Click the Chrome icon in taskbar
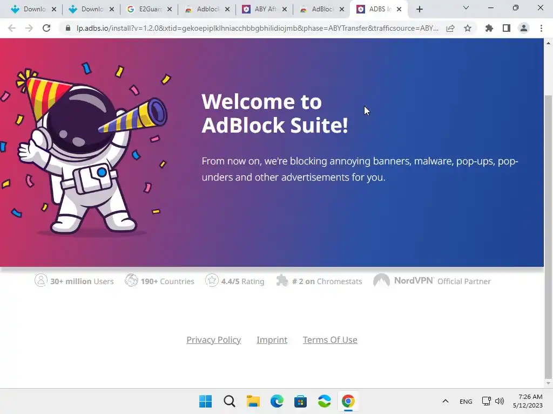This screenshot has height=414, width=553. point(348,401)
